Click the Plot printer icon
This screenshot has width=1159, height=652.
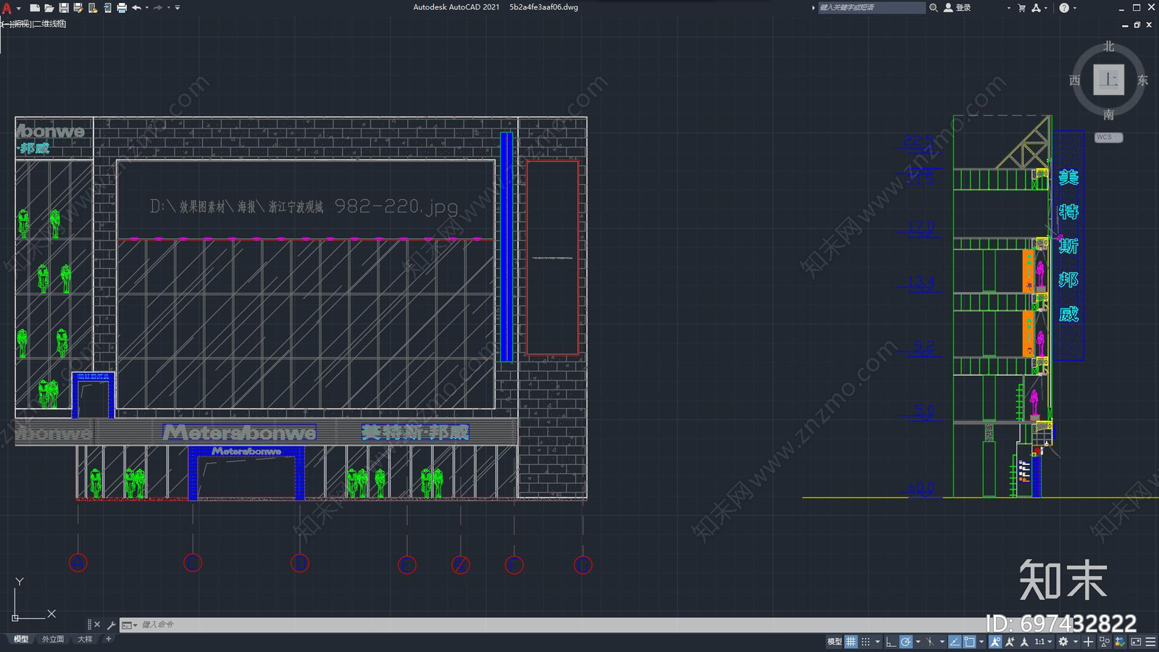tap(122, 8)
